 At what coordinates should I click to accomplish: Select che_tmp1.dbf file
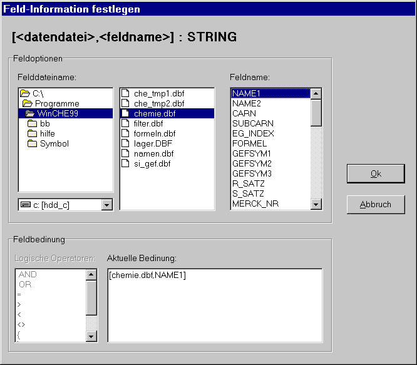pyautogui.click(x=158, y=94)
